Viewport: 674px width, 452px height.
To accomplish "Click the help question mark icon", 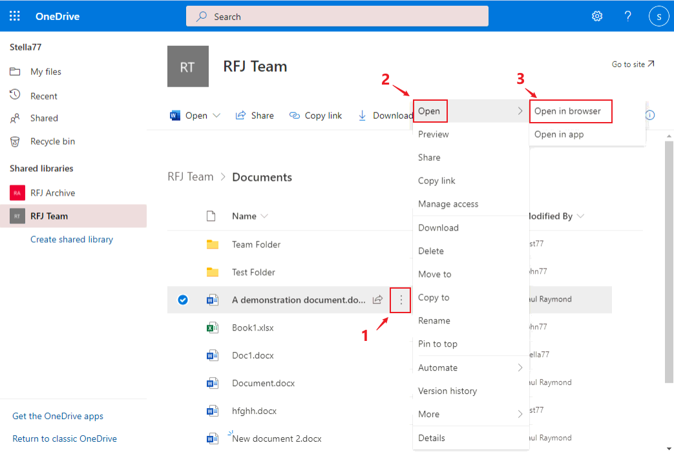I will coord(627,16).
